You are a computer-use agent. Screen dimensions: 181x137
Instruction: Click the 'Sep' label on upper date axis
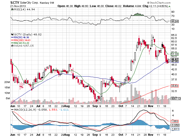tap(95, 106)
